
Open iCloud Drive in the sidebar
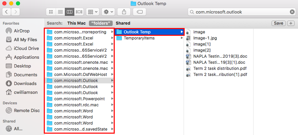[22, 48]
